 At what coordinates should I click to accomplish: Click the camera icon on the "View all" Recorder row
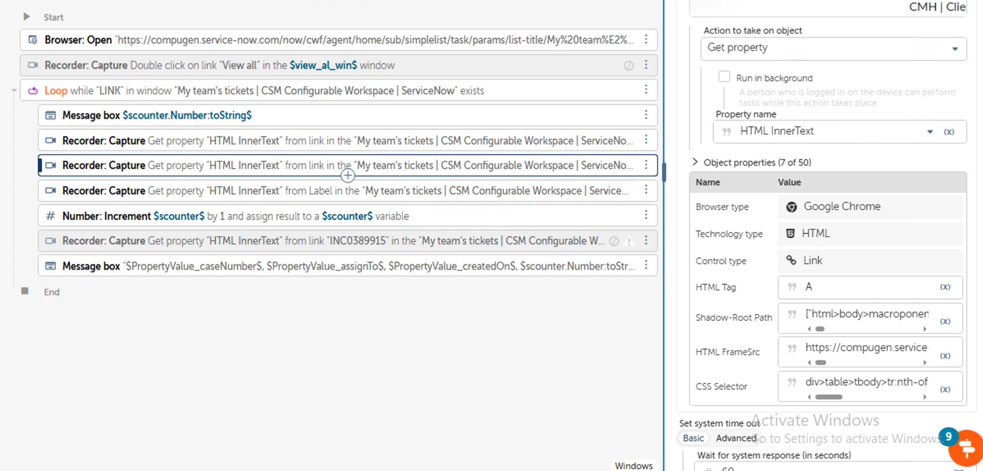click(x=33, y=65)
